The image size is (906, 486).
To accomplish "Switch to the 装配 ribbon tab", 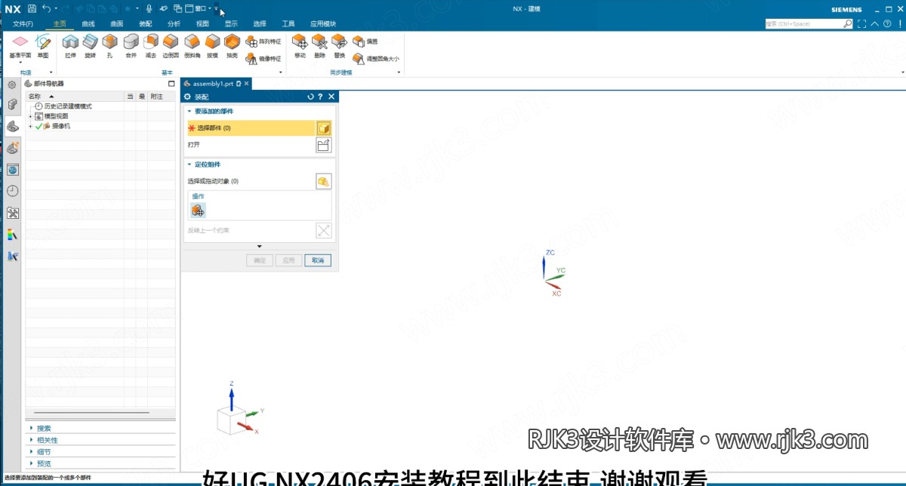I will (146, 24).
